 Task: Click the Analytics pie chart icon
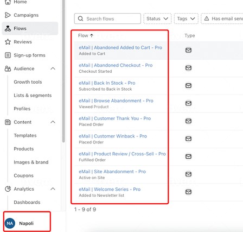pyautogui.click(x=8, y=189)
